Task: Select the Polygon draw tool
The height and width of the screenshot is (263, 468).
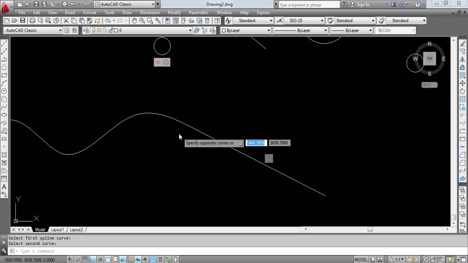Action: click(4, 67)
